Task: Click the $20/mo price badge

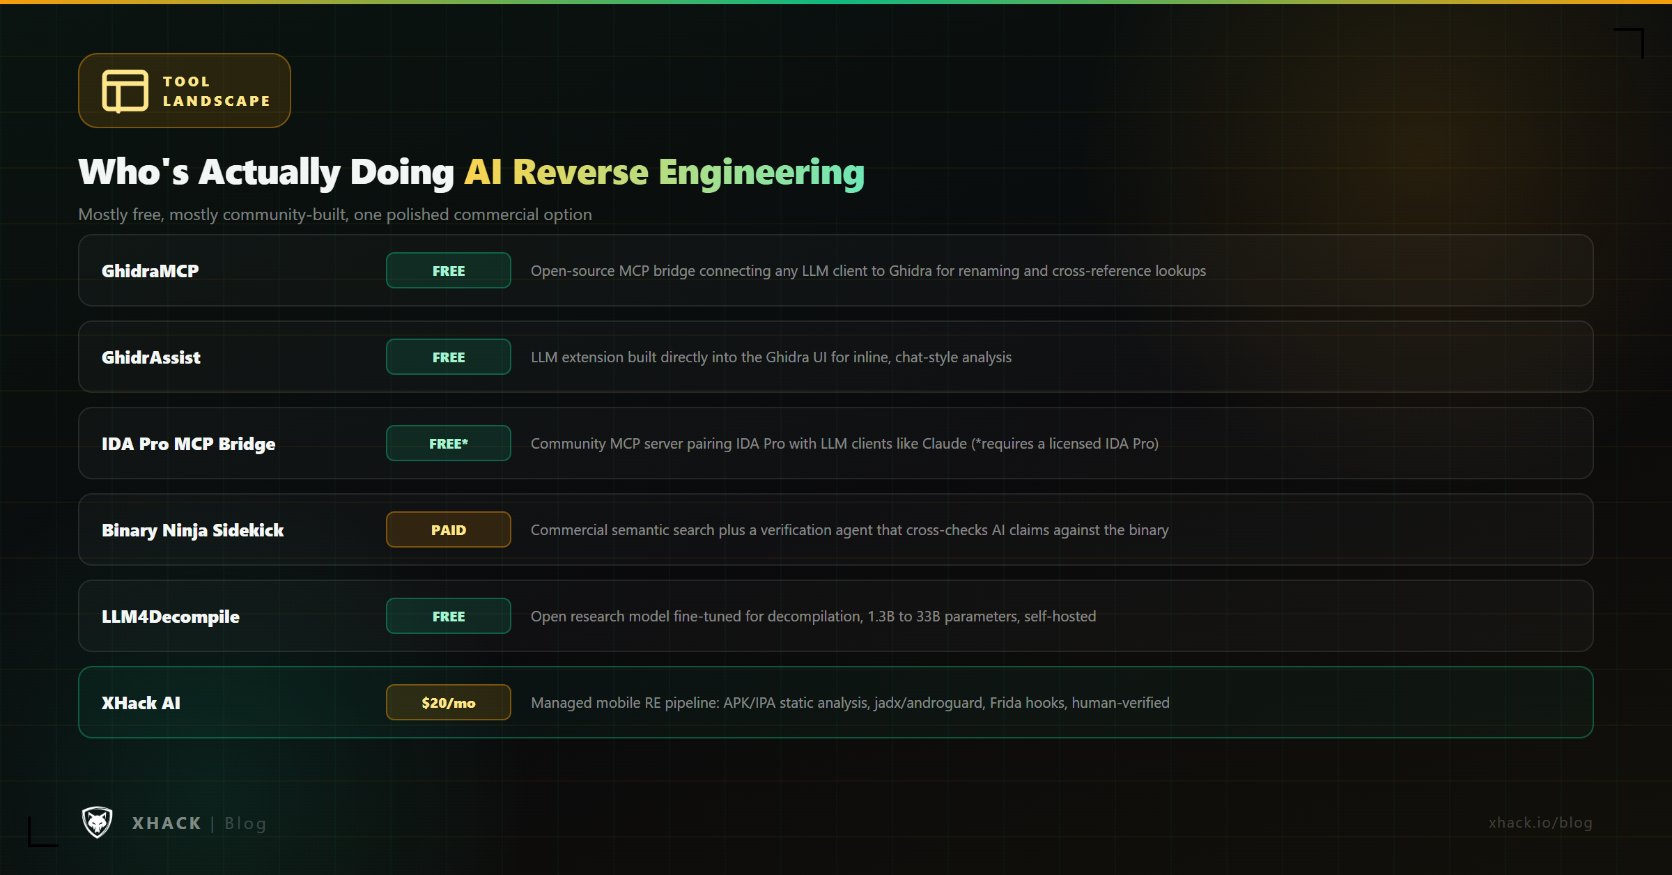Action: pos(449,702)
